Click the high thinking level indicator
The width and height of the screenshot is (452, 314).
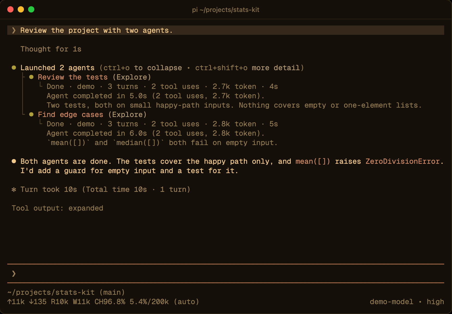[435, 302]
